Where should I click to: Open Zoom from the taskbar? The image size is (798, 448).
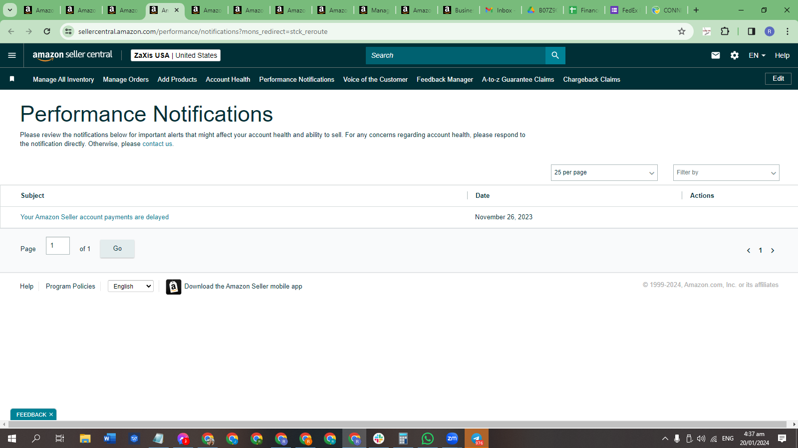click(452, 439)
